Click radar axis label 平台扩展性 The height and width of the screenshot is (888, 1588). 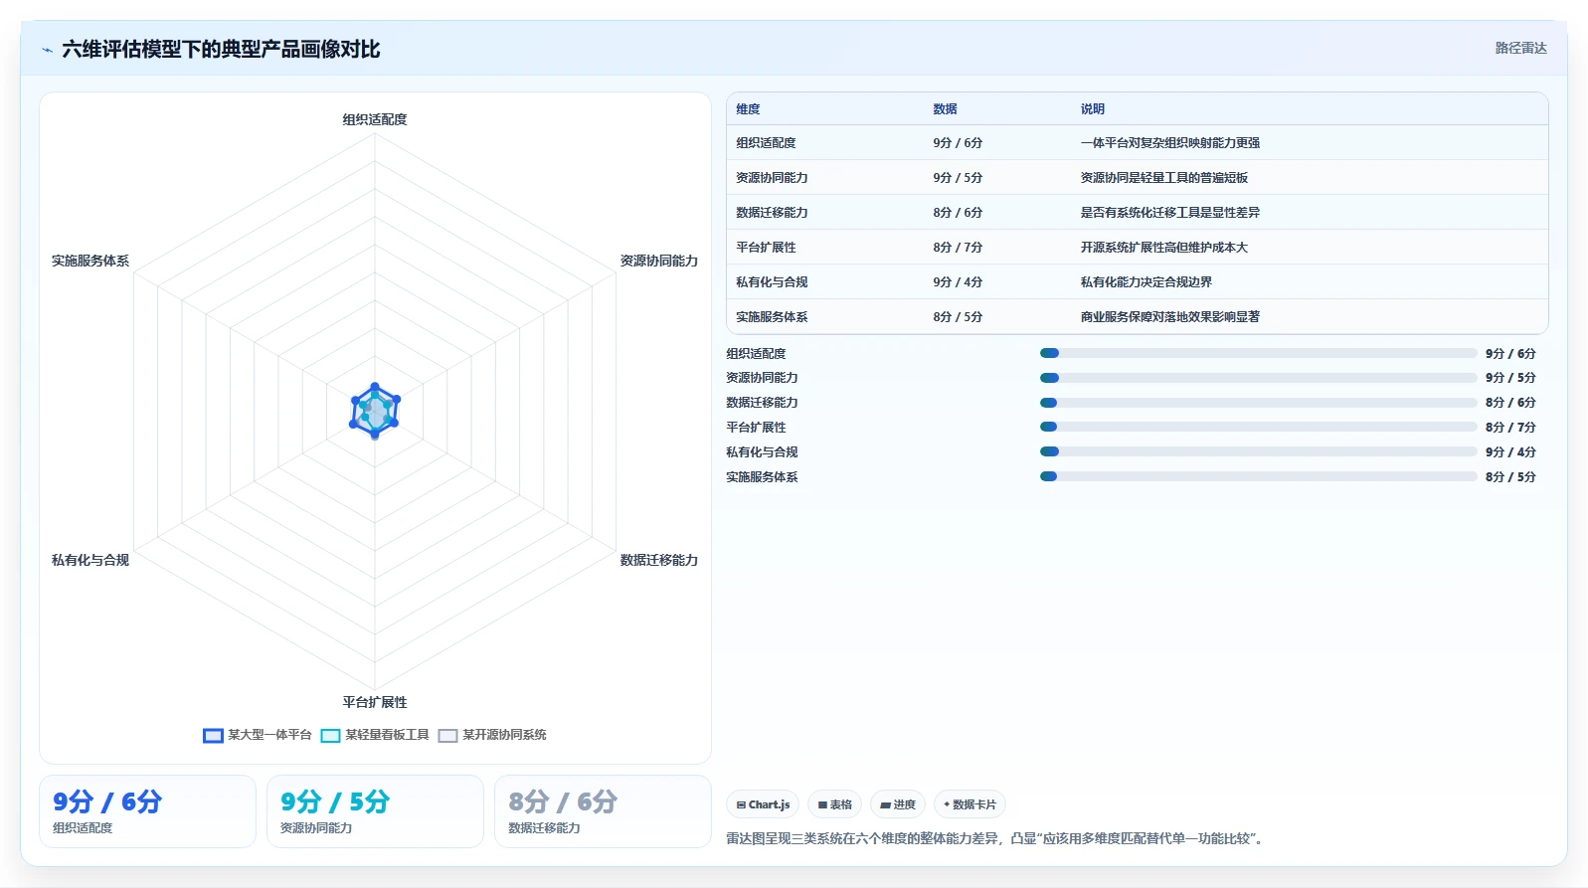pyautogui.click(x=375, y=702)
